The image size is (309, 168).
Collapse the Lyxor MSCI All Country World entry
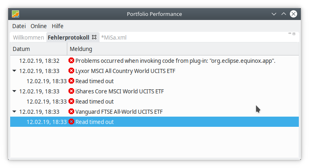[x=15, y=71]
